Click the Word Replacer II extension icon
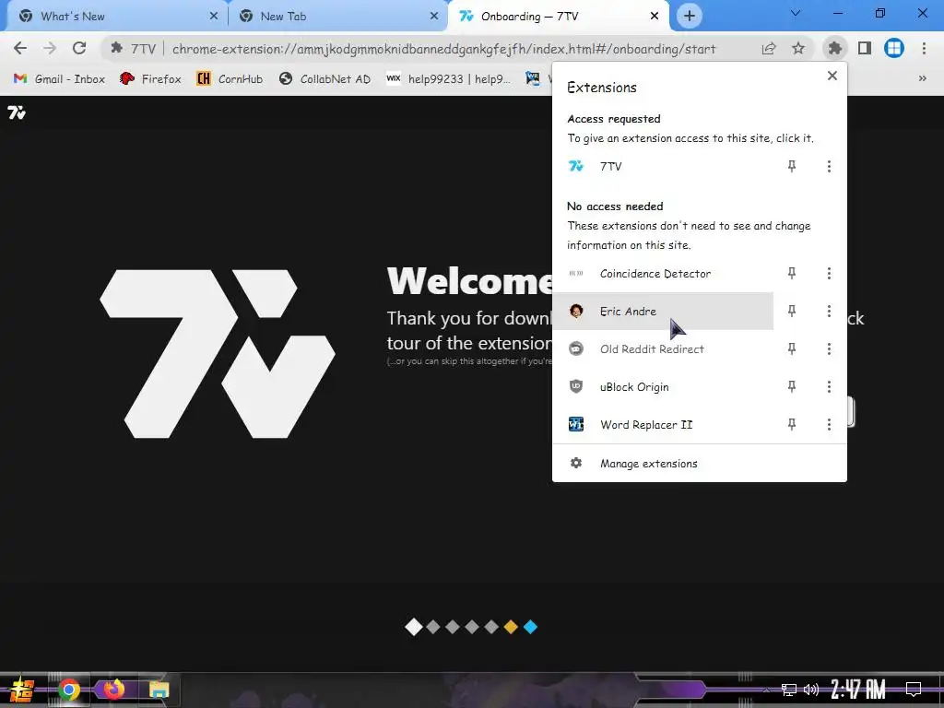Viewport: 944px width, 708px height. tap(576, 424)
